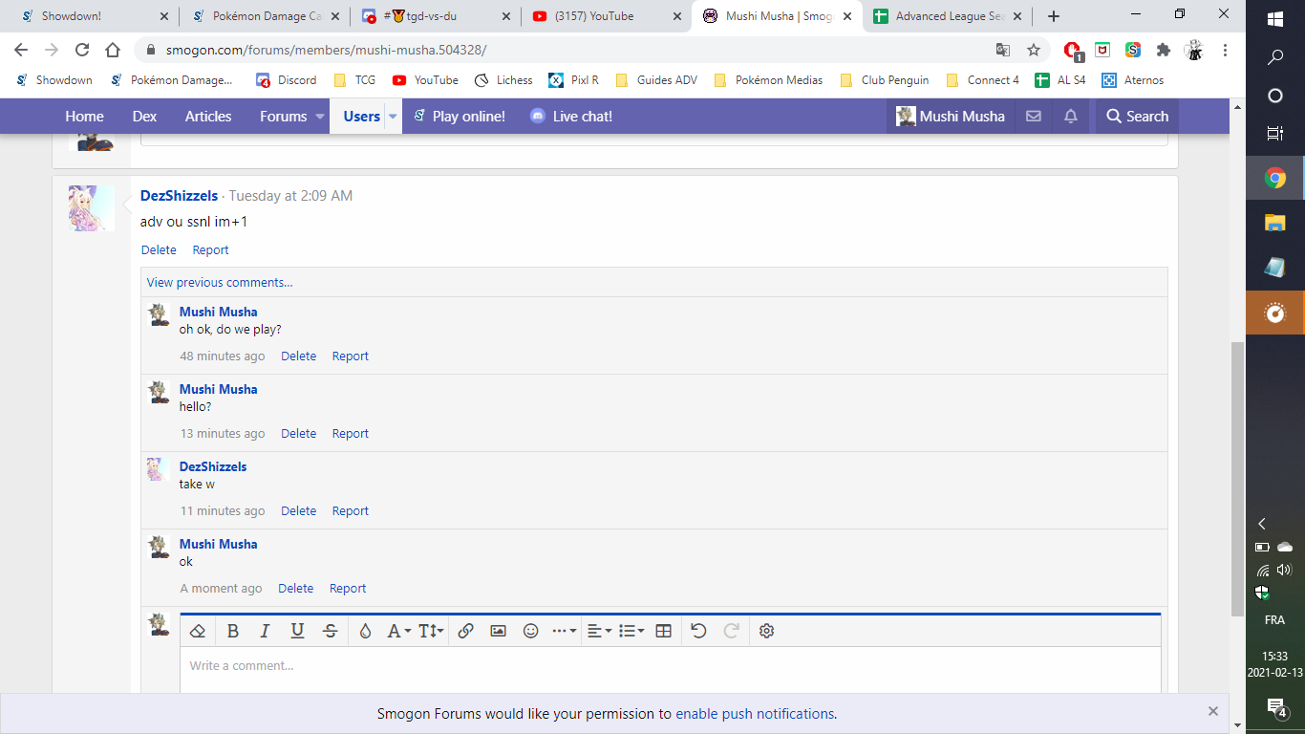The image size is (1305, 734).
Task: Go to the Dex navigation tab
Action: coord(144,116)
